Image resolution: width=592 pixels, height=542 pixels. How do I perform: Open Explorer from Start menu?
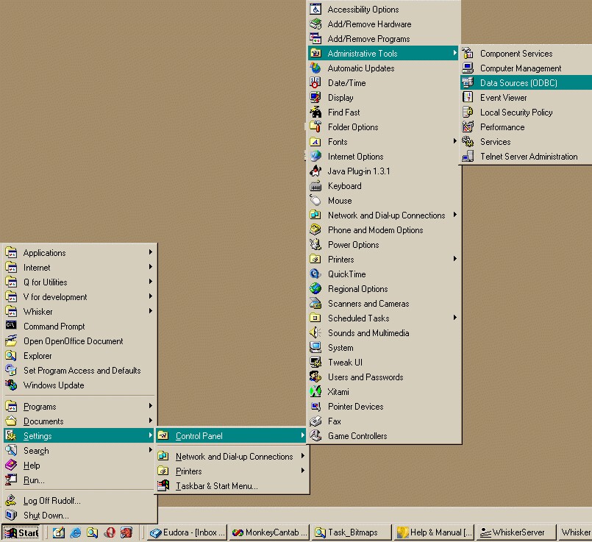tap(79, 356)
